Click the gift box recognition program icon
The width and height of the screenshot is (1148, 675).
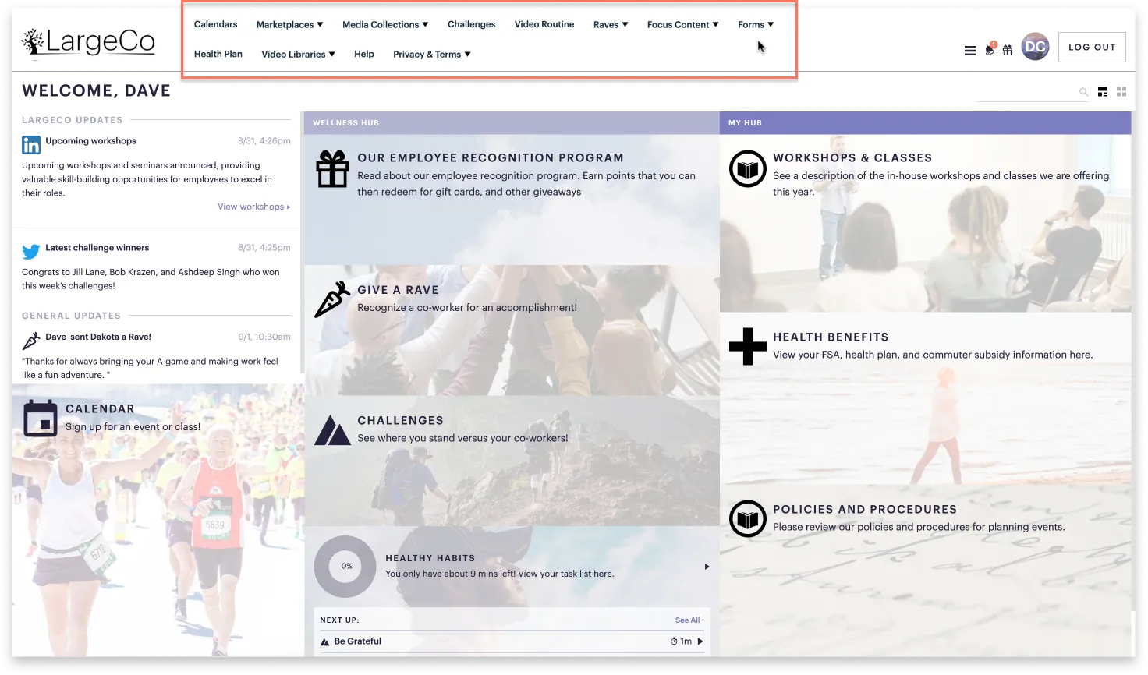tap(332, 168)
